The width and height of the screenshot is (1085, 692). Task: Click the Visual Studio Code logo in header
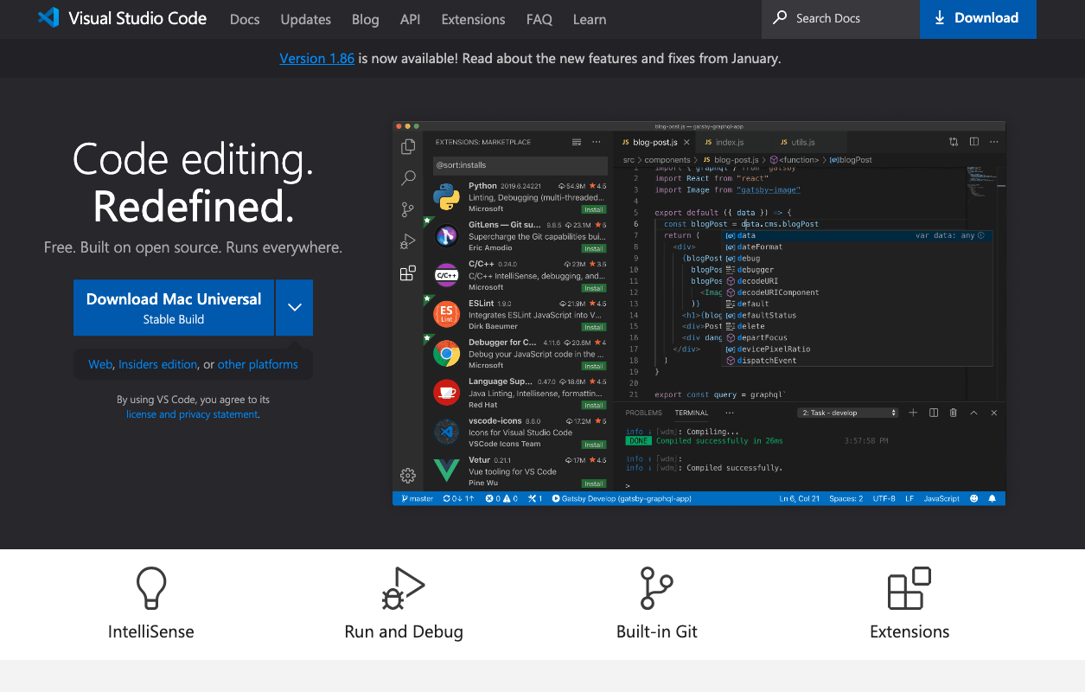(x=48, y=18)
